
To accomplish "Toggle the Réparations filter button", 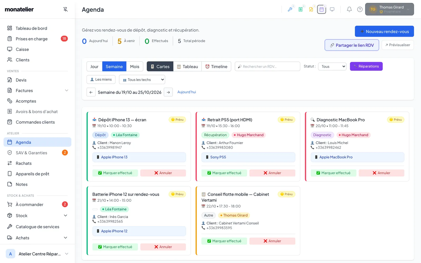I will coord(366,66).
